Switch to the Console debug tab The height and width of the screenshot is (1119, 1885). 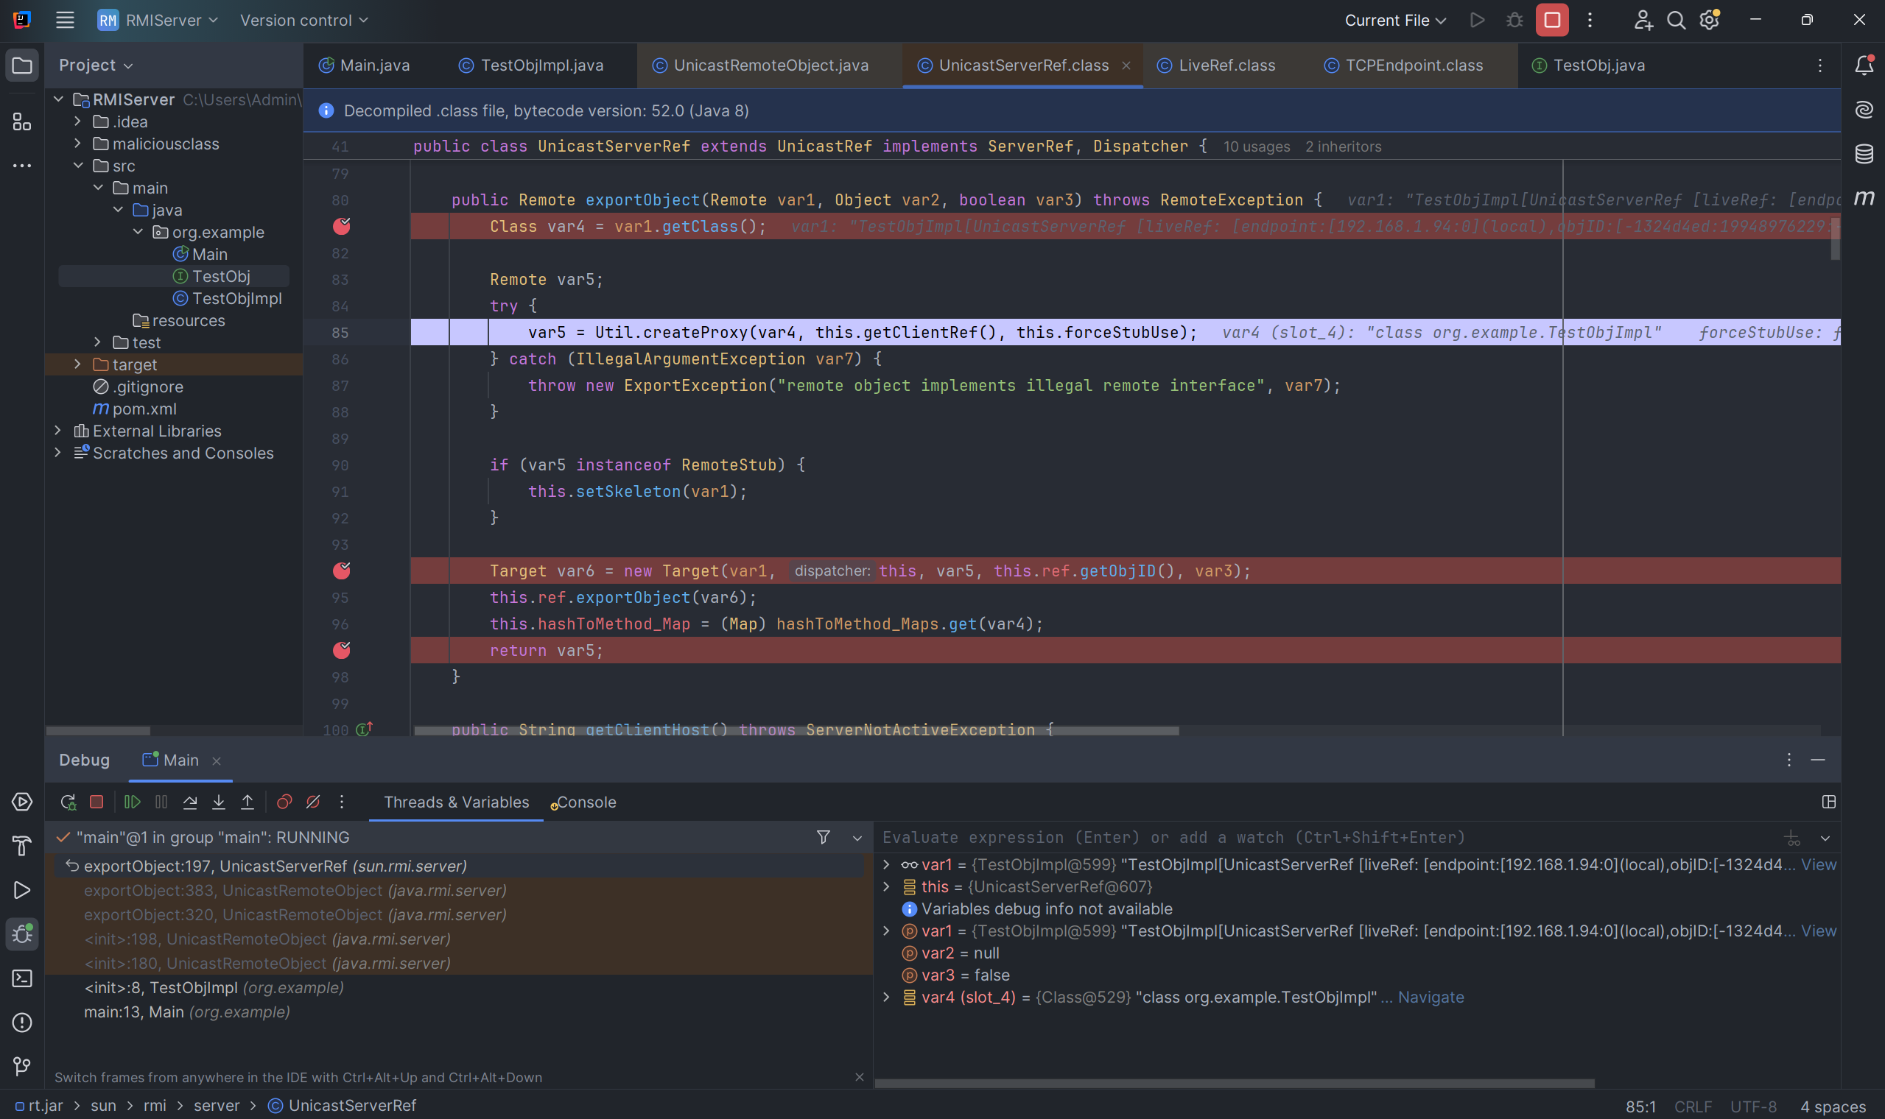click(x=583, y=802)
